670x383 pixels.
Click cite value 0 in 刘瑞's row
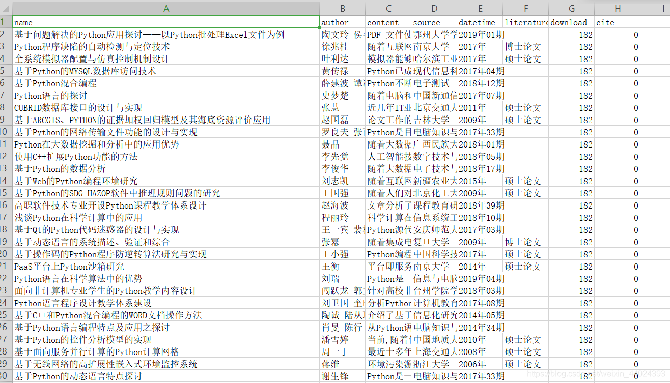618,279
